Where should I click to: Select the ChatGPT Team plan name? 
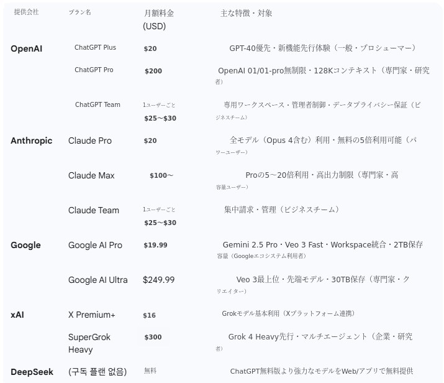97,105
